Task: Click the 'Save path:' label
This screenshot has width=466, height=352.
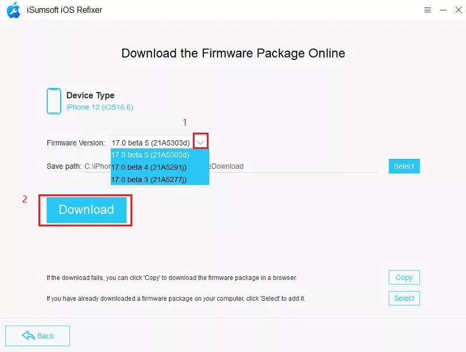Action: click(64, 166)
